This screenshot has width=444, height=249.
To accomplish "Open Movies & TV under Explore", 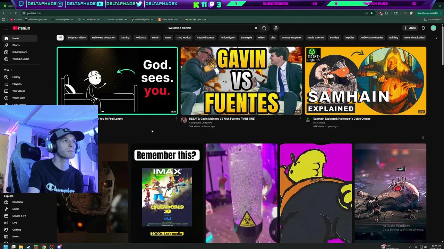I will pos(20,216).
